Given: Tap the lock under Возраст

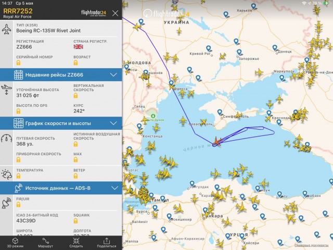Looking at the screenshot, I should tap(75, 63).
